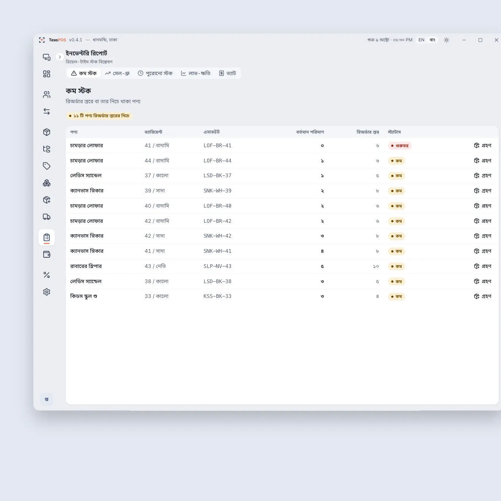Open the box-with-plus receive stock icon

click(47, 200)
